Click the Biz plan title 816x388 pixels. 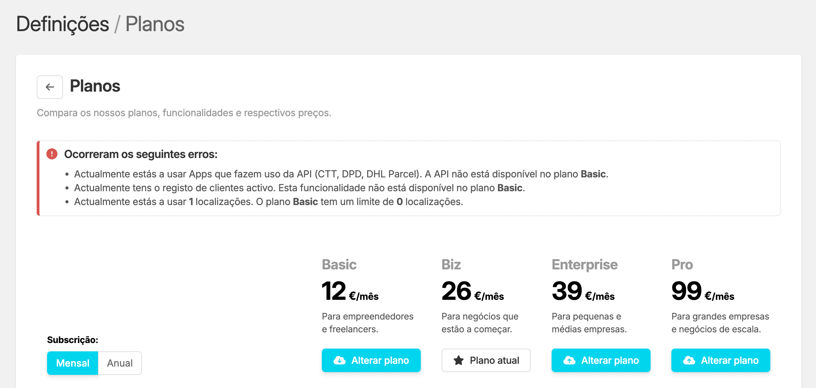pos(451,265)
